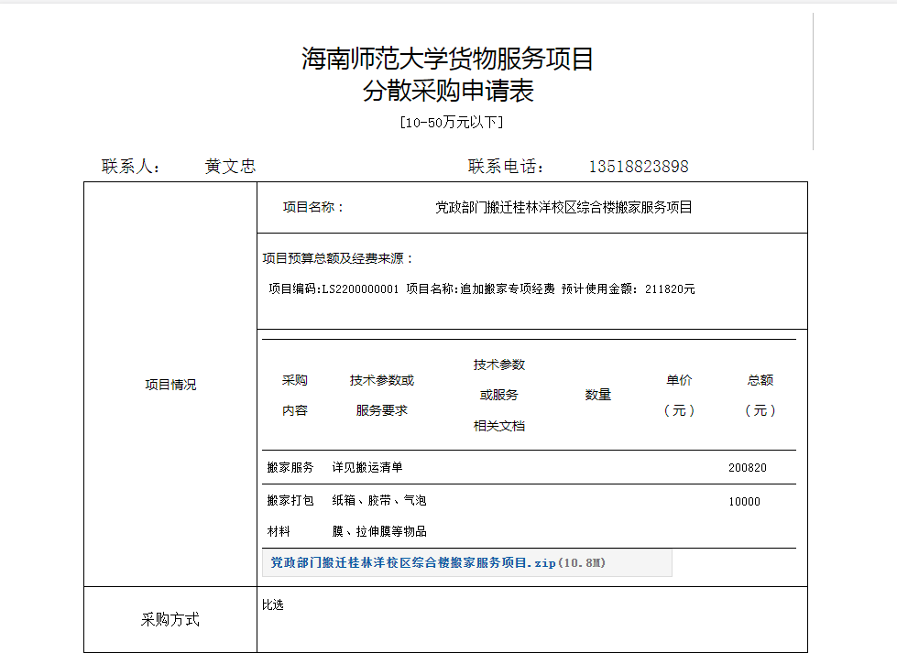
Task: Click the 采购方式 row label
Action: 170,620
